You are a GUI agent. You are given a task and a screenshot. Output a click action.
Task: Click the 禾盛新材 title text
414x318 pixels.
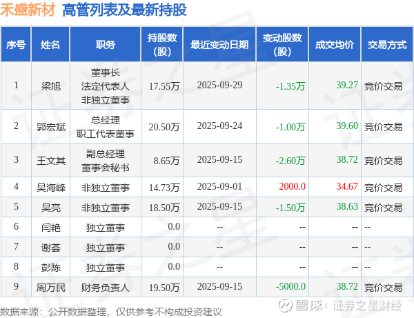coord(28,10)
